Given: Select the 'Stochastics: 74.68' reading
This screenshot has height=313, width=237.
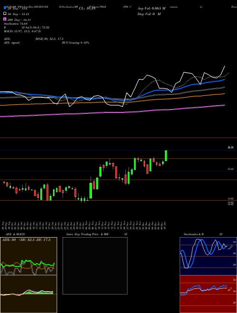Looking at the screenshot, I should [15, 24].
